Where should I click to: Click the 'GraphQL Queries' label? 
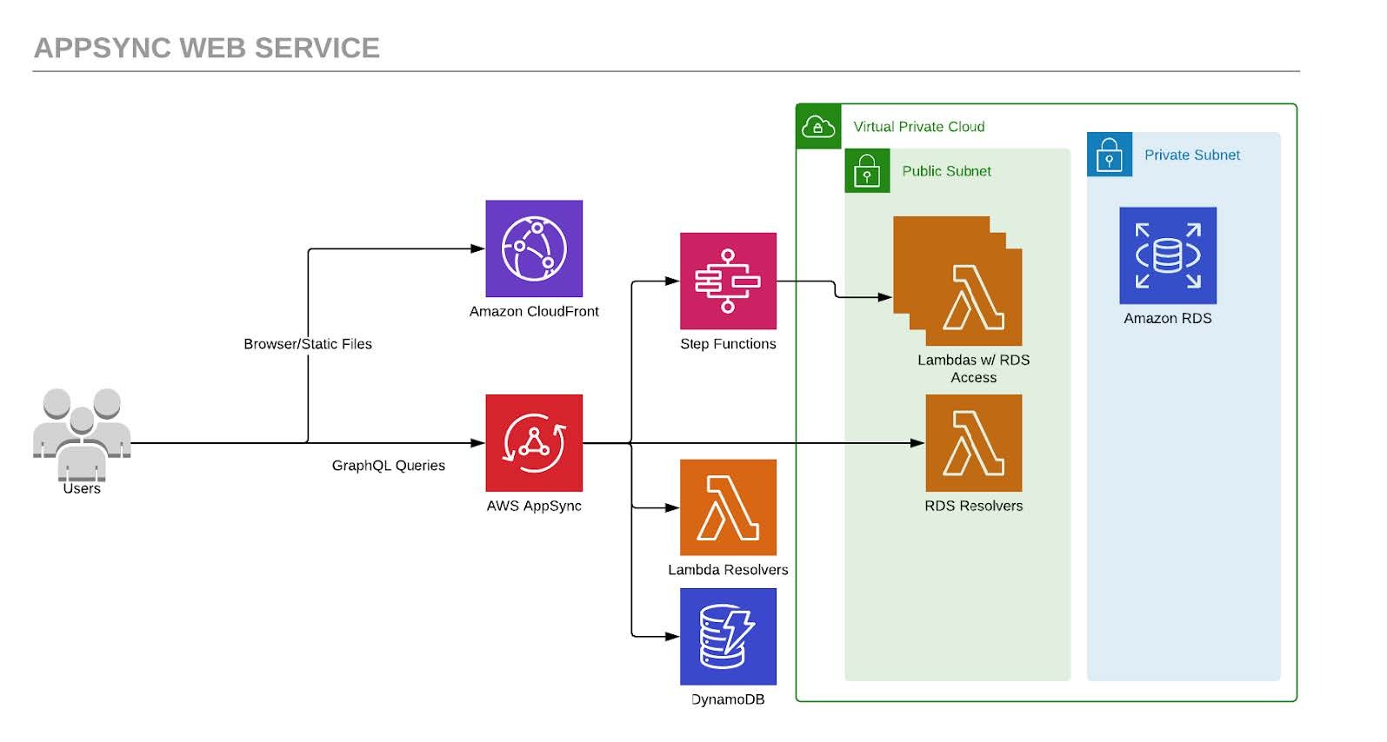389,466
